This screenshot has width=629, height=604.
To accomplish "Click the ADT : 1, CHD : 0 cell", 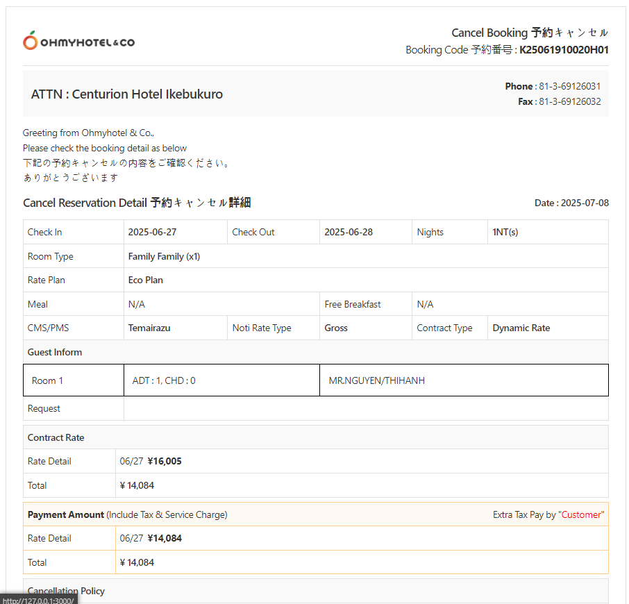I will pyautogui.click(x=164, y=381).
